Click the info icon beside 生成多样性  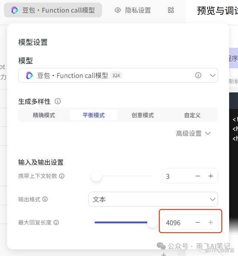57,101
